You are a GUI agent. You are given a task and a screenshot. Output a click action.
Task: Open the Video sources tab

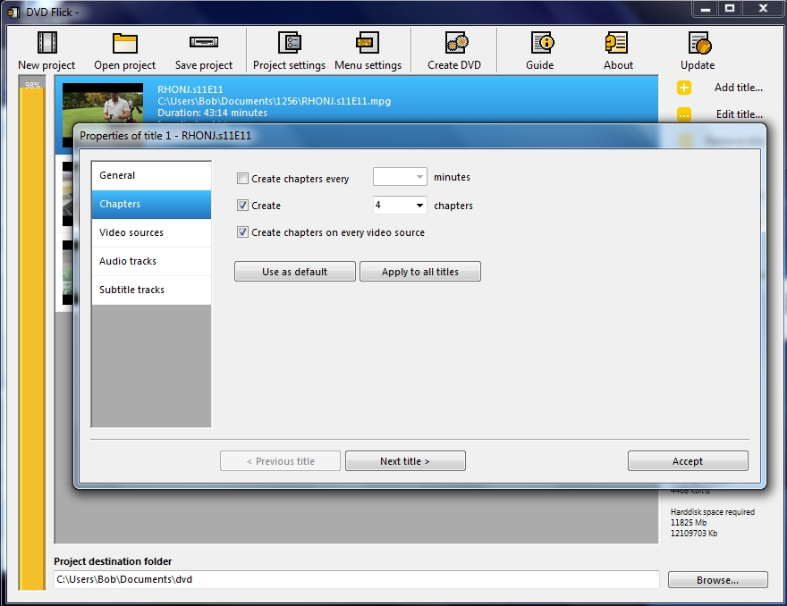151,232
